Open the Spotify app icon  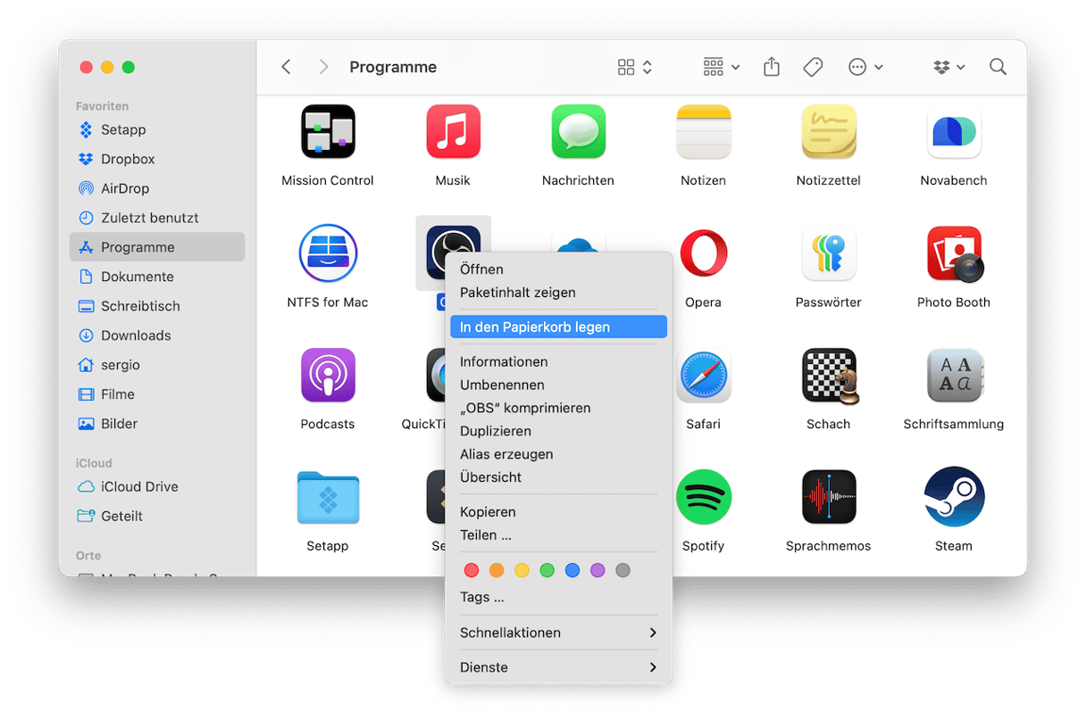pos(703,497)
